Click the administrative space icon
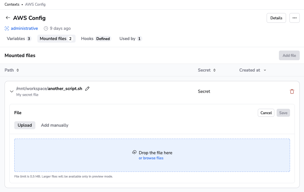The height and width of the screenshot is (192, 304). tap(7, 28)
